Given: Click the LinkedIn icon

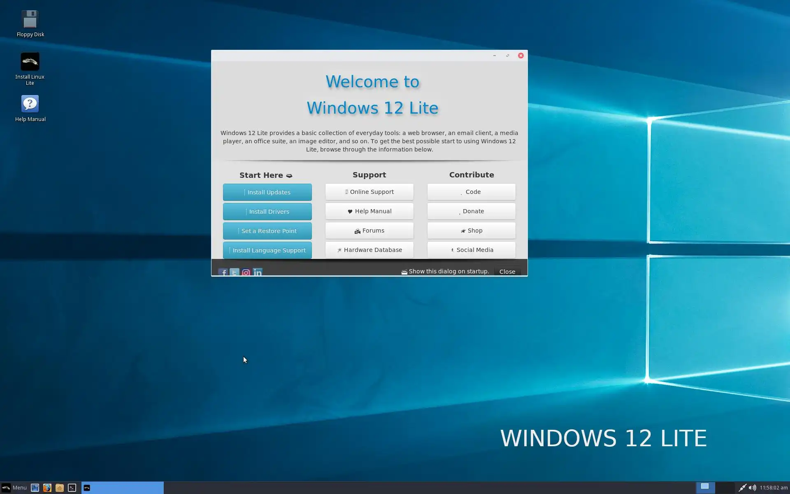Looking at the screenshot, I should point(258,273).
